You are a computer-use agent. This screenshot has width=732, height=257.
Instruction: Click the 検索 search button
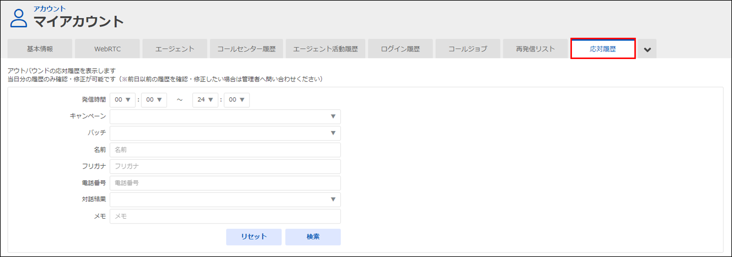(x=313, y=237)
